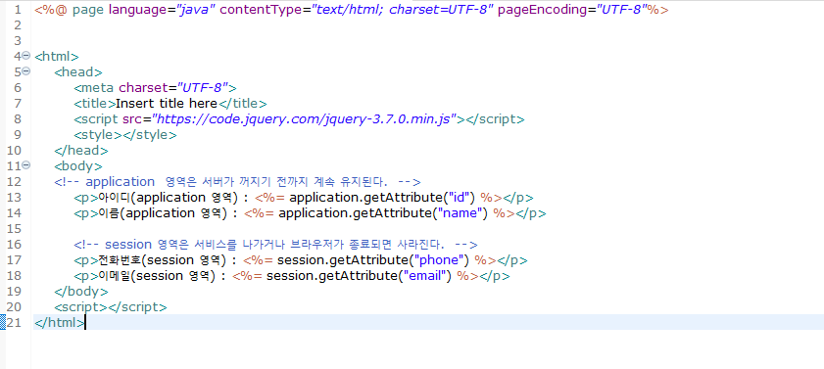Click the application 영역 comment on line 12
824x369 pixels.
point(237,182)
